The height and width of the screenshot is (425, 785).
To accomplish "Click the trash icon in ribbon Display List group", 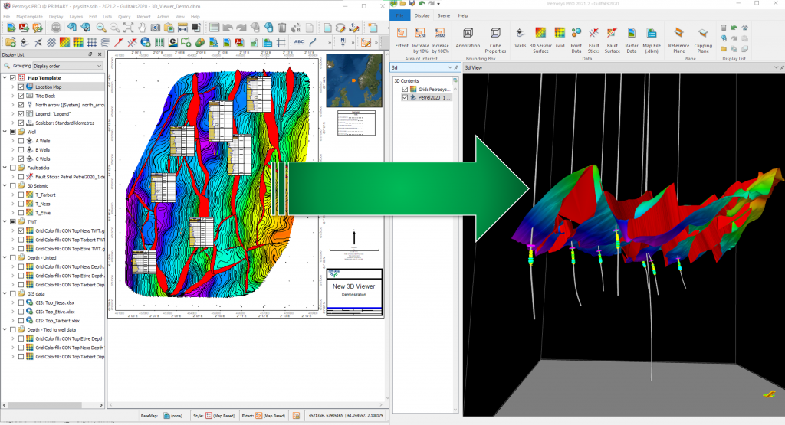I will pyautogui.click(x=724, y=28).
